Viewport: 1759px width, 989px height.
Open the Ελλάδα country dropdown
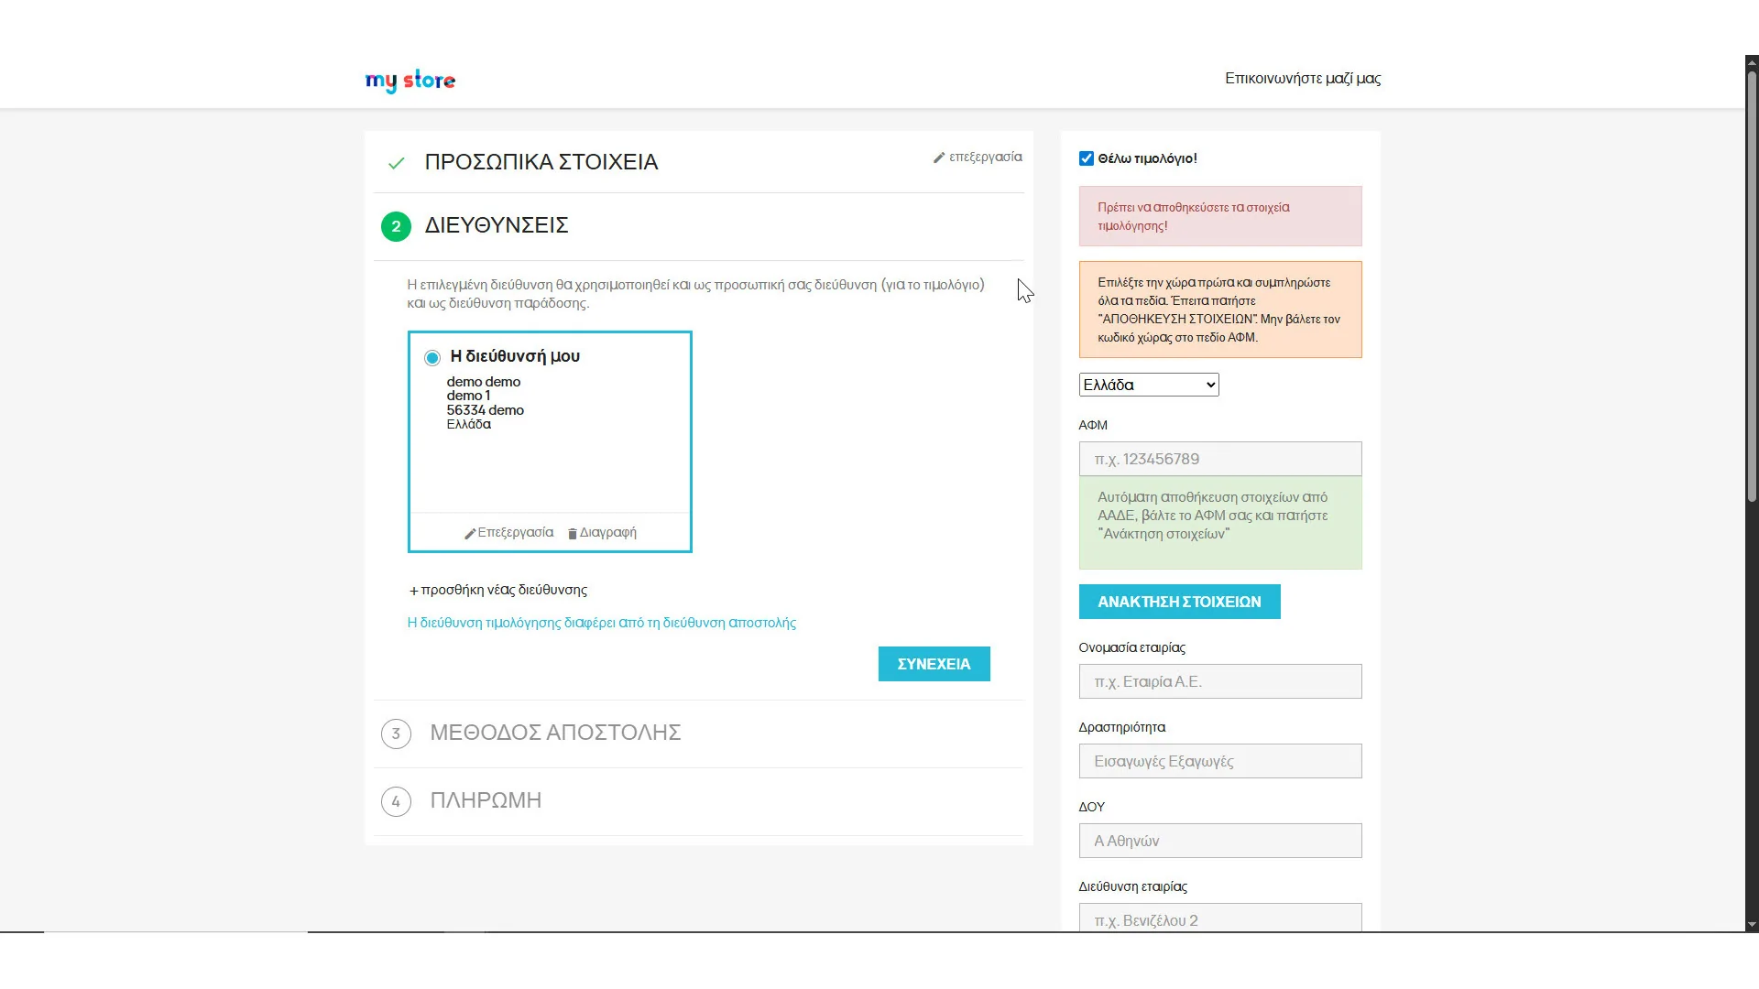pyautogui.click(x=1148, y=386)
